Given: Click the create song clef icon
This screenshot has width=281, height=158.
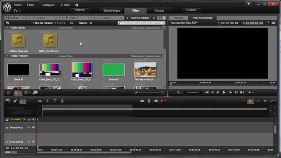Looking at the screenshot, I should (47, 101).
